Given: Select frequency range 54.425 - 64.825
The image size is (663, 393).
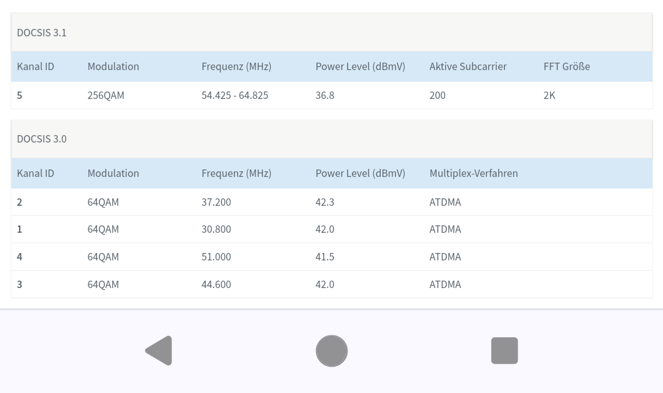Looking at the screenshot, I should pyautogui.click(x=235, y=95).
